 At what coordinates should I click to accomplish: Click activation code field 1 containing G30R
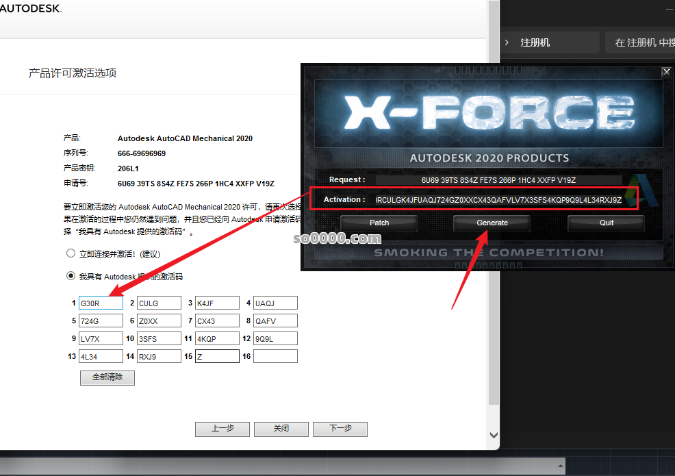pos(101,303)
